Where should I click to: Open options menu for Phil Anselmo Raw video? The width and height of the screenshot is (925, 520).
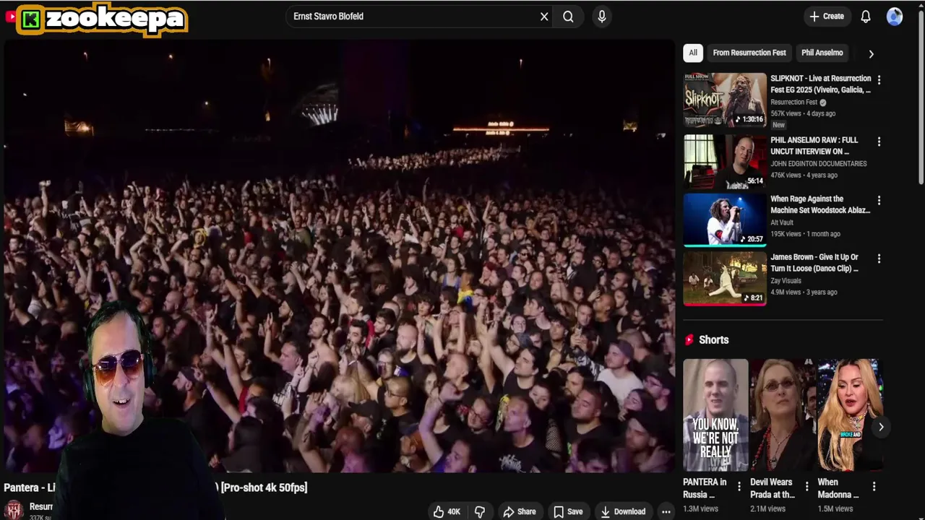click(879, 142)
